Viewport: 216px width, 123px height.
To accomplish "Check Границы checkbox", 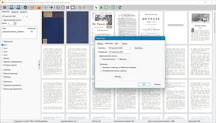I will point(2,77).
